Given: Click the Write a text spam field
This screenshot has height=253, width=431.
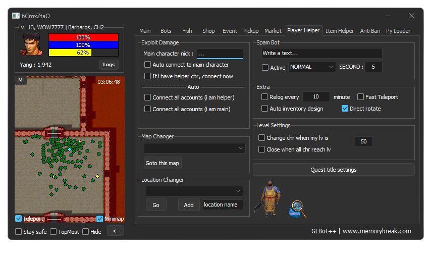Looking at the screenshot, I should point(321,53).
